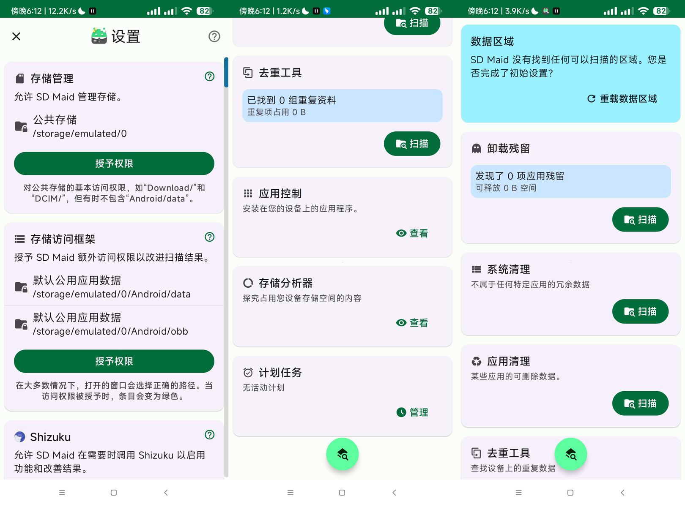The height and width of the screenshot is (507, 685).
Task: Select the /storage/emulated/0/Android/obb entry
Action: (114, 324)
